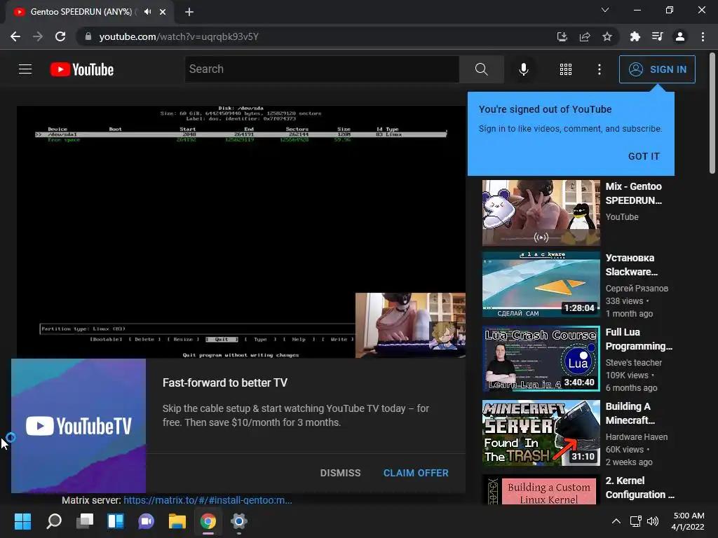Open Building a Custom Linux Kernel thumbnail
The height and width of the screenshot is (538, 718).
coord(541,490)
